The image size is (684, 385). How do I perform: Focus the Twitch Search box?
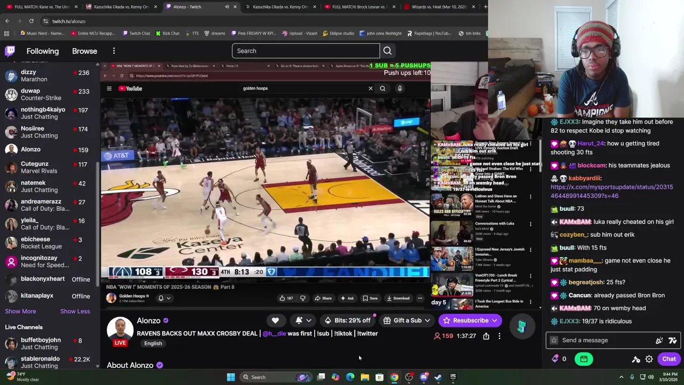coord(306,51)
